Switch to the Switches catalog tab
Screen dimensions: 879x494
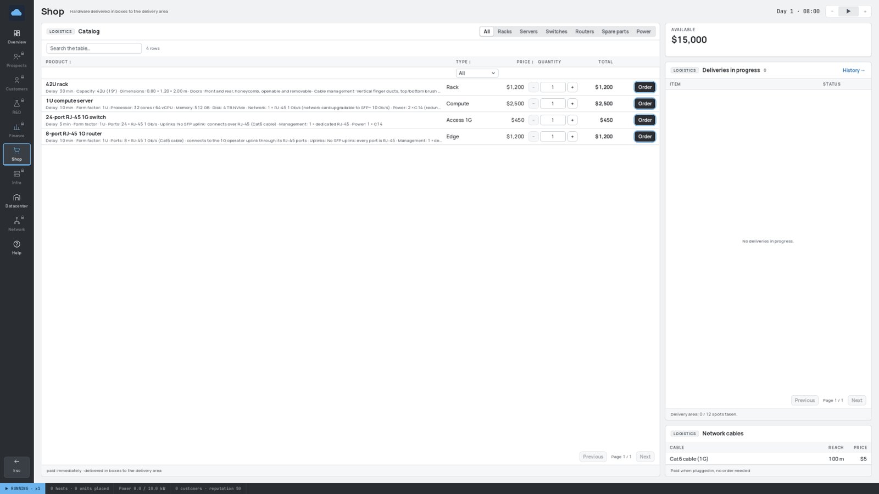coord(556,32)
